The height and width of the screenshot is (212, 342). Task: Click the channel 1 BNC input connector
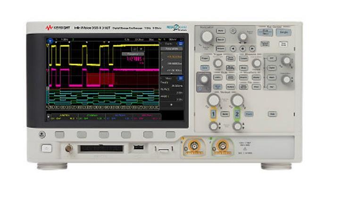[194, 147]
